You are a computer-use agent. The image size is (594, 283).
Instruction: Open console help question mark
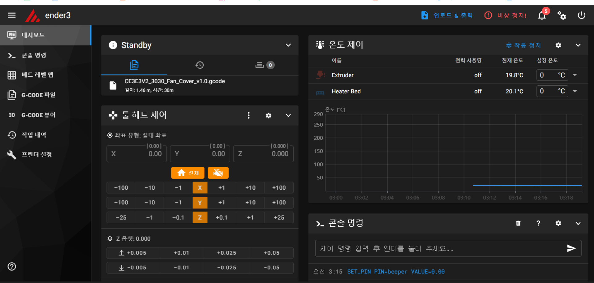pos(538,223)
